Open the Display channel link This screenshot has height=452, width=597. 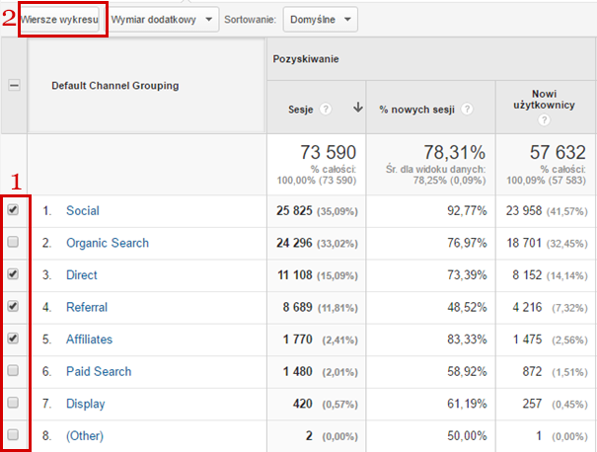pyautogui.click(x=85, y=404)
